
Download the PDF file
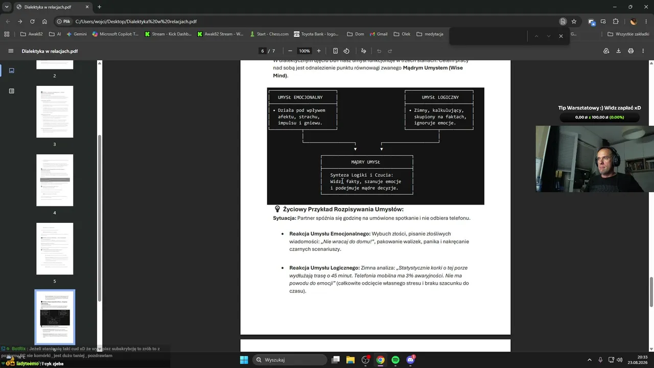coord(618,51)
